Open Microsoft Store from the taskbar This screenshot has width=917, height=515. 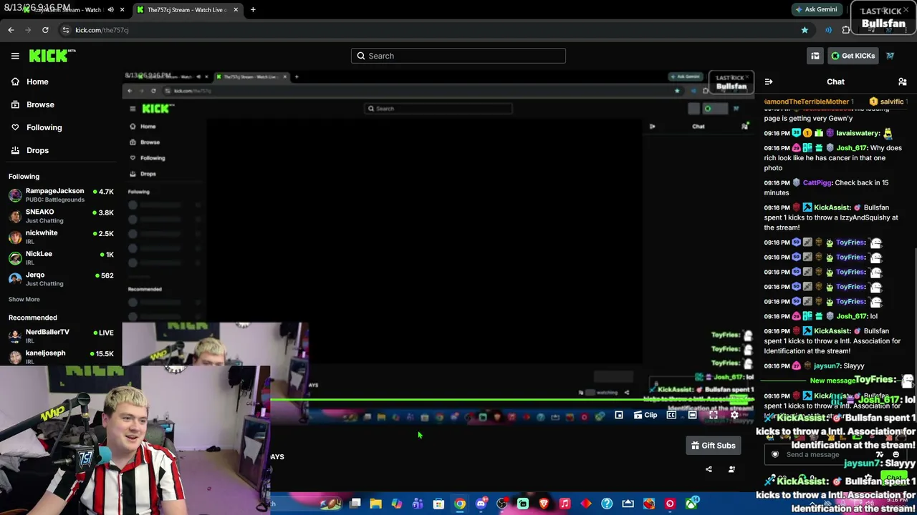438,504
